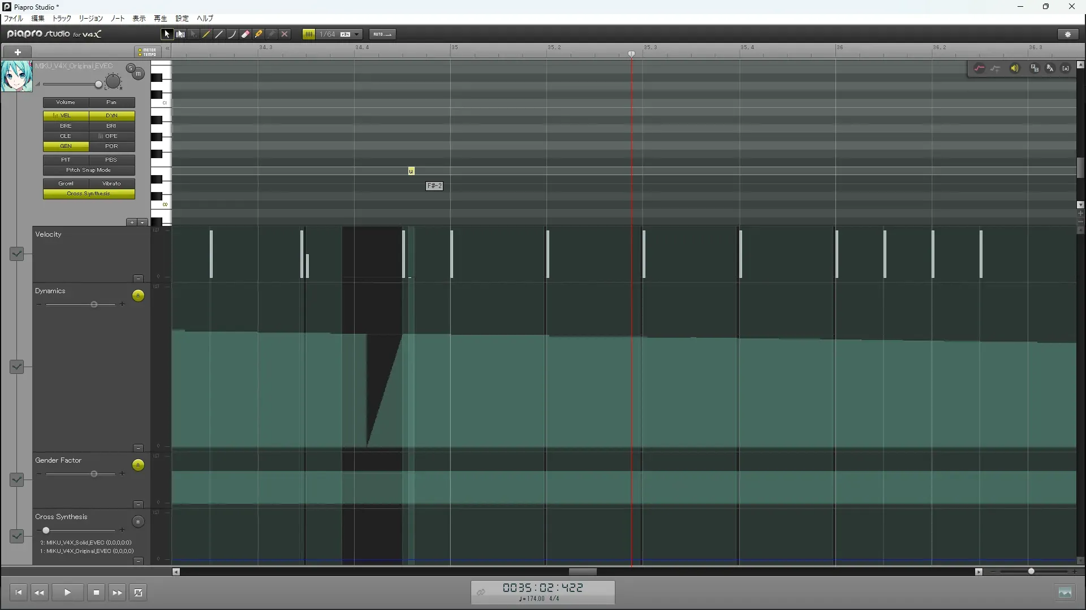Toggle the yellow speaker preview icon
The image size is (1086, 610).
pos(1015,68)
